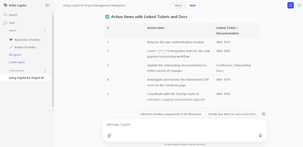This screenshot has width=303, height=147.
Task: Open the All agents link
Action: (15, 55)
